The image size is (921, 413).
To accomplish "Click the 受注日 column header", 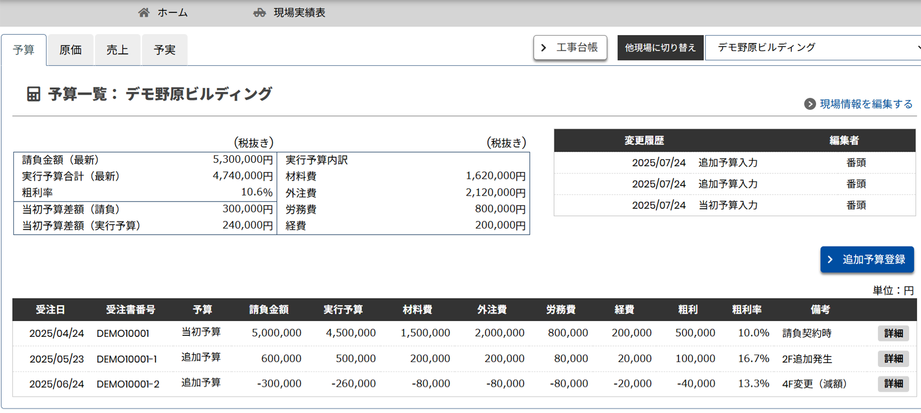I will (x=50, y=310).
